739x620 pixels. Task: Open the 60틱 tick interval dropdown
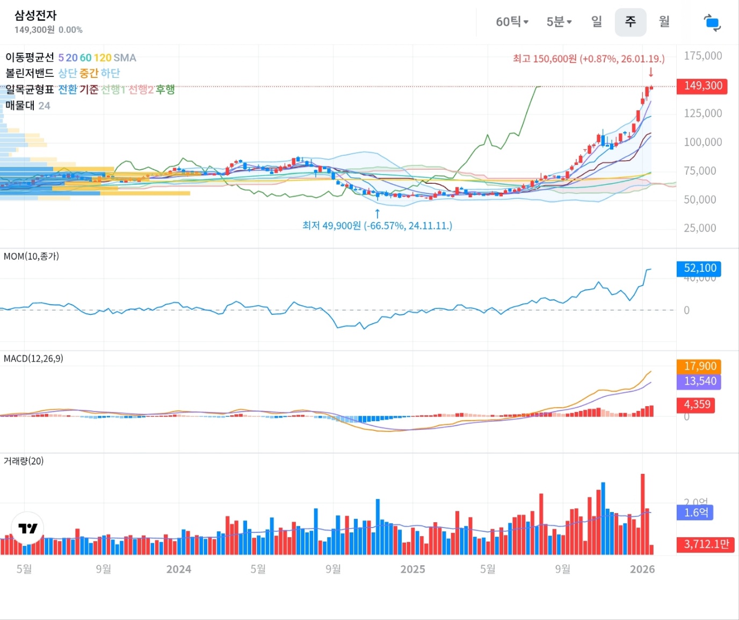(512, 22)
